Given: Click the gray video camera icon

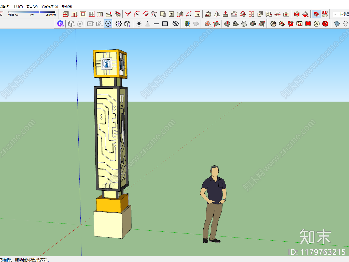Looking at the screenshot, I should pos(91,24).
